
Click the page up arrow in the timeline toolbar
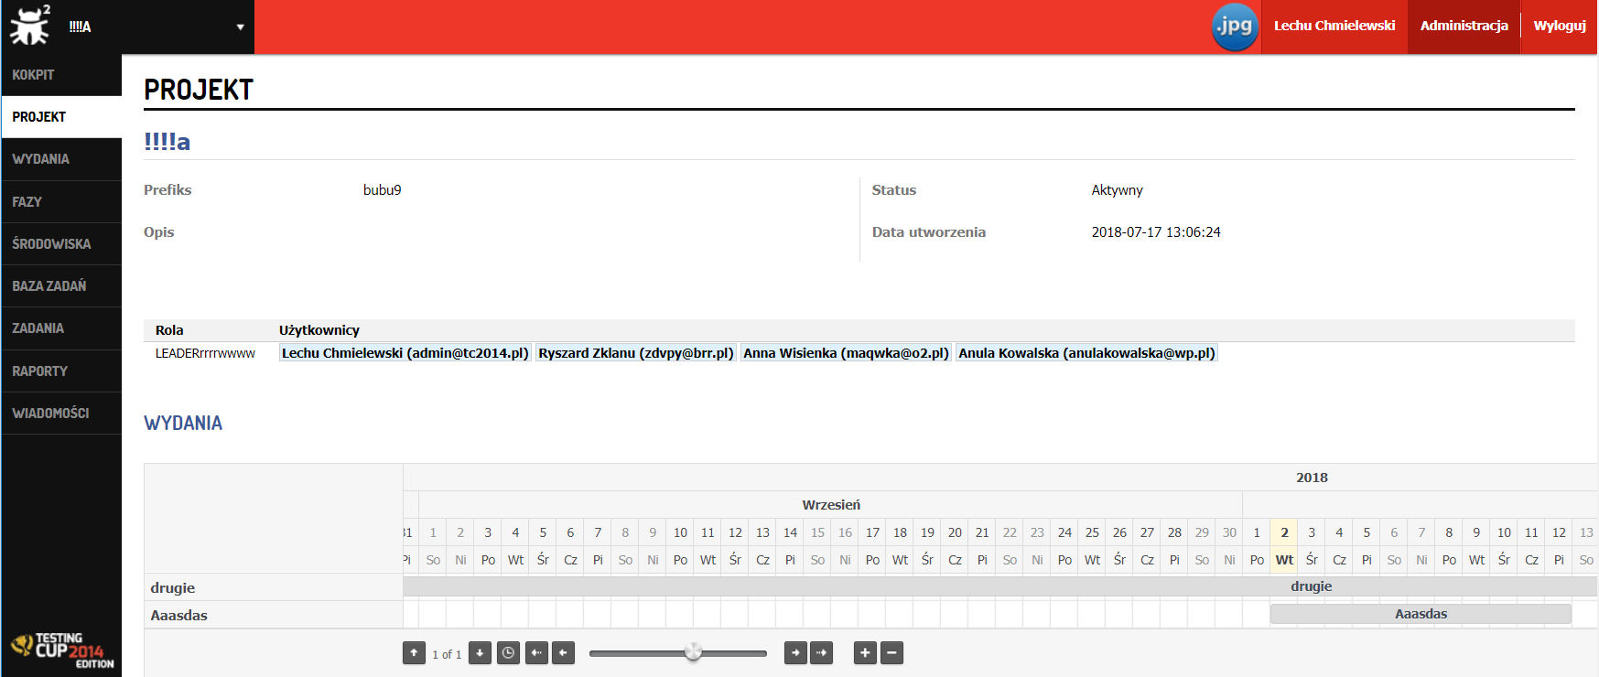[414, 653]
